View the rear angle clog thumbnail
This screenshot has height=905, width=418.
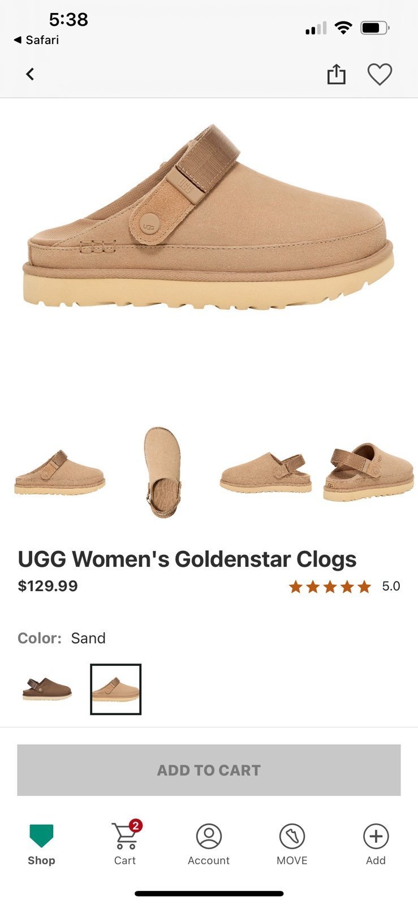(x=368, y=472)
